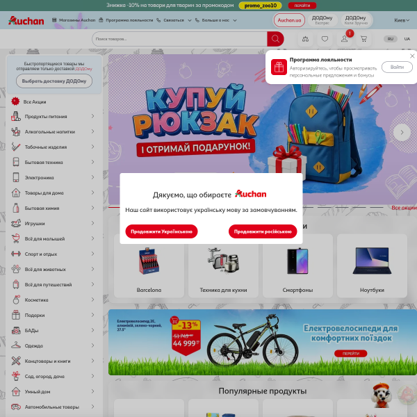417x417 pixels.
Task: Click the Продукты питания category icon
Action: [x=16, y=116]
